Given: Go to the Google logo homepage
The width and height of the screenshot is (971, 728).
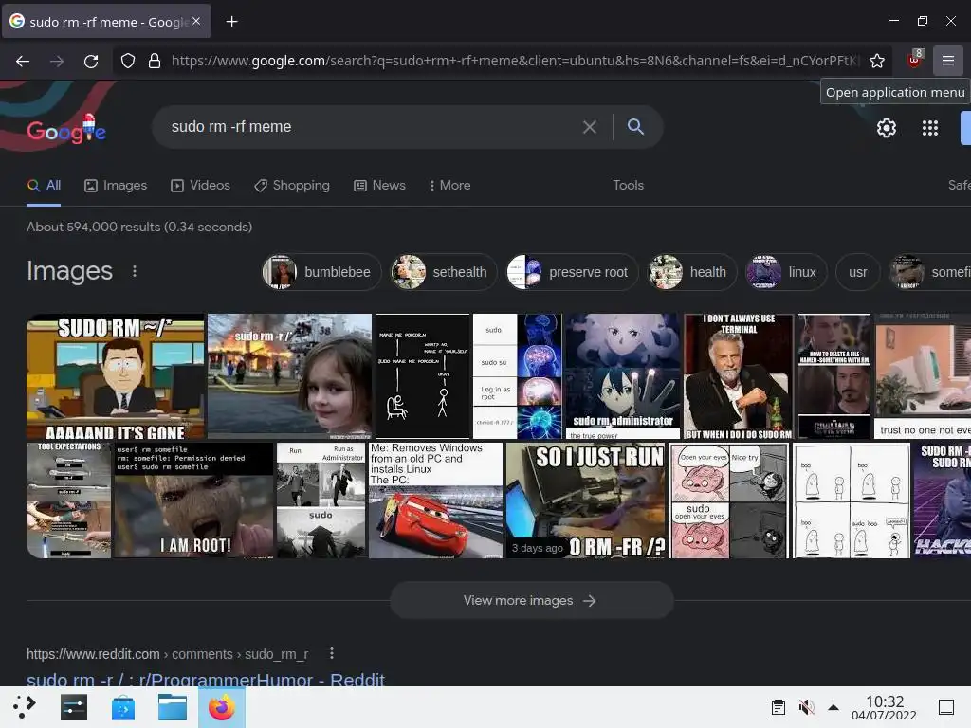Looking at the screenshot, I should (66, 129).
